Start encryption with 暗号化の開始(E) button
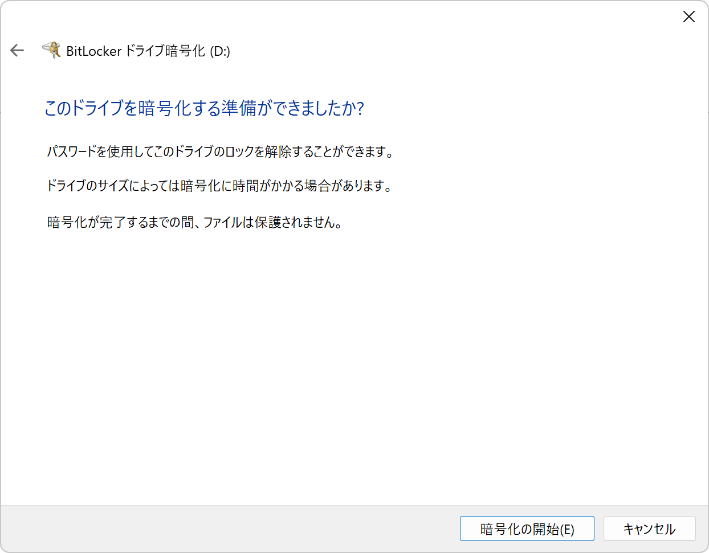Viewport: 709px width, 553px height. click(x=527, y=529)
